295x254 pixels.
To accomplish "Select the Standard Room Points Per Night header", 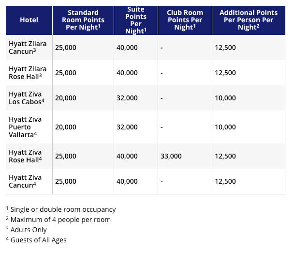I will point(83,20).
